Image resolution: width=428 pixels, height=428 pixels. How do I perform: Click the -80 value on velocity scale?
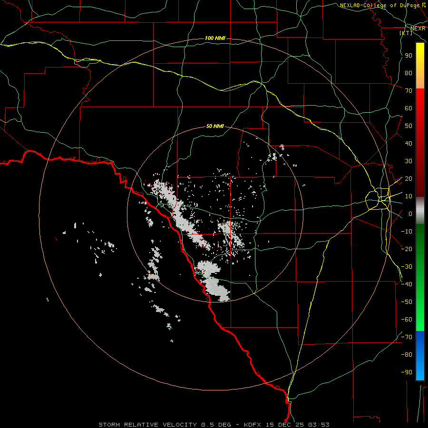[x=407, y=355]
